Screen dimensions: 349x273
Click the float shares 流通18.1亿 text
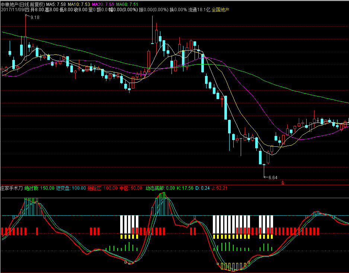(x=199, y=10)
